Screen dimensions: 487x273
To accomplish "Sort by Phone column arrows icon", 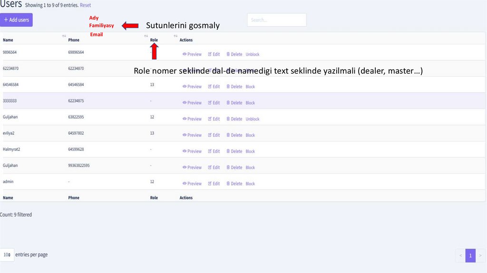I will [146, 36].
